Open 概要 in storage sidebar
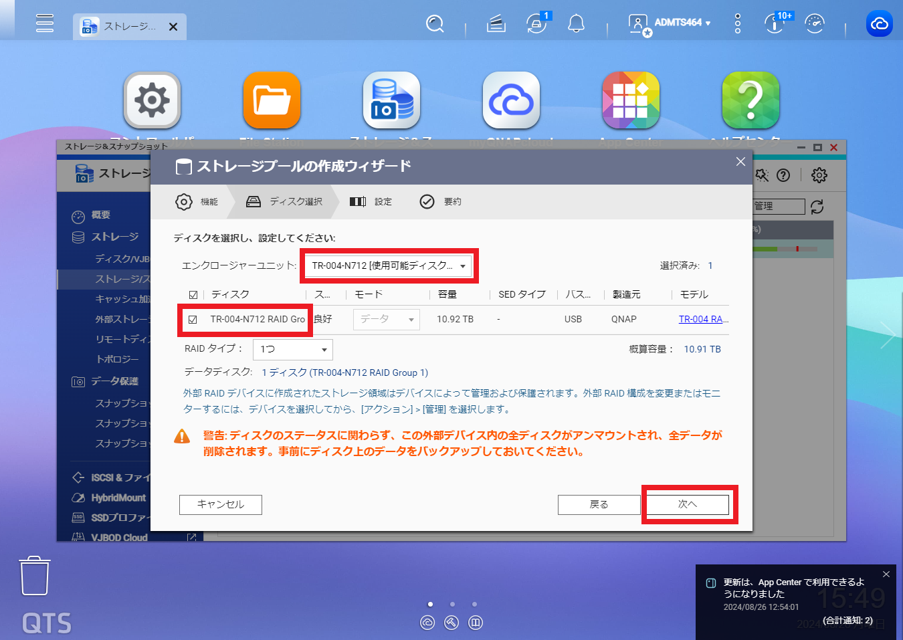The height and width of the screenshot is (640, 903). (101, 215)
